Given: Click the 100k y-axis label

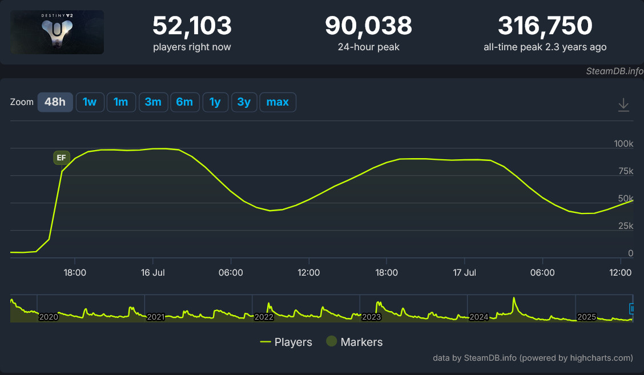Looking at the screenshot, I should [x=623, y=144].
